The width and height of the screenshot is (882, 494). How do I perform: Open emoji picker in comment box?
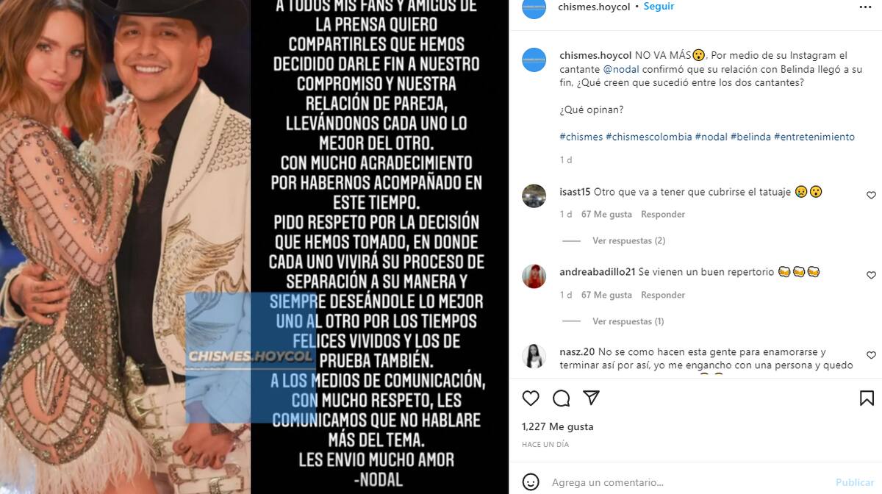(x=531, y=483)
